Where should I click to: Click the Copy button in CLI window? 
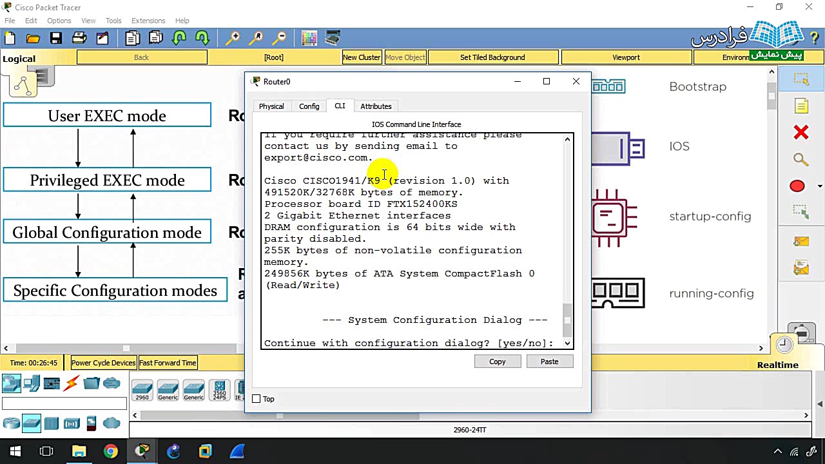[x=498, y=362]
